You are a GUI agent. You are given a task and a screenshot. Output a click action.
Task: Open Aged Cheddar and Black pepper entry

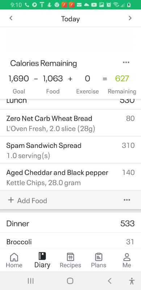tap(70, 177)
